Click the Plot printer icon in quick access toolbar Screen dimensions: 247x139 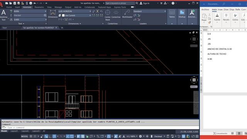click(x=30, y=3)
